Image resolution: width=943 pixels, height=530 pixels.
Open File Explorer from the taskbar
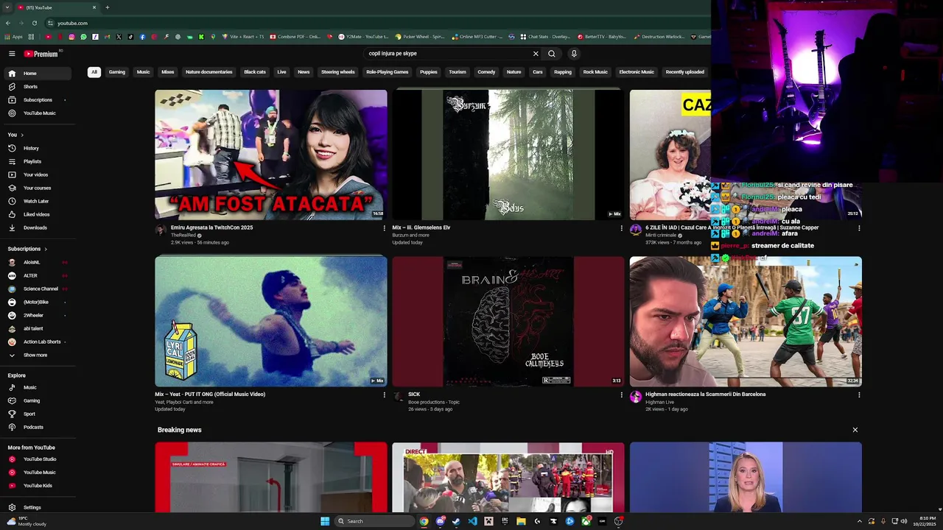pos(521,521)
